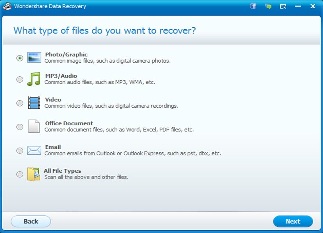Click the Video film strip icon
The image size is (323, 233).
[x=34, y=103]
